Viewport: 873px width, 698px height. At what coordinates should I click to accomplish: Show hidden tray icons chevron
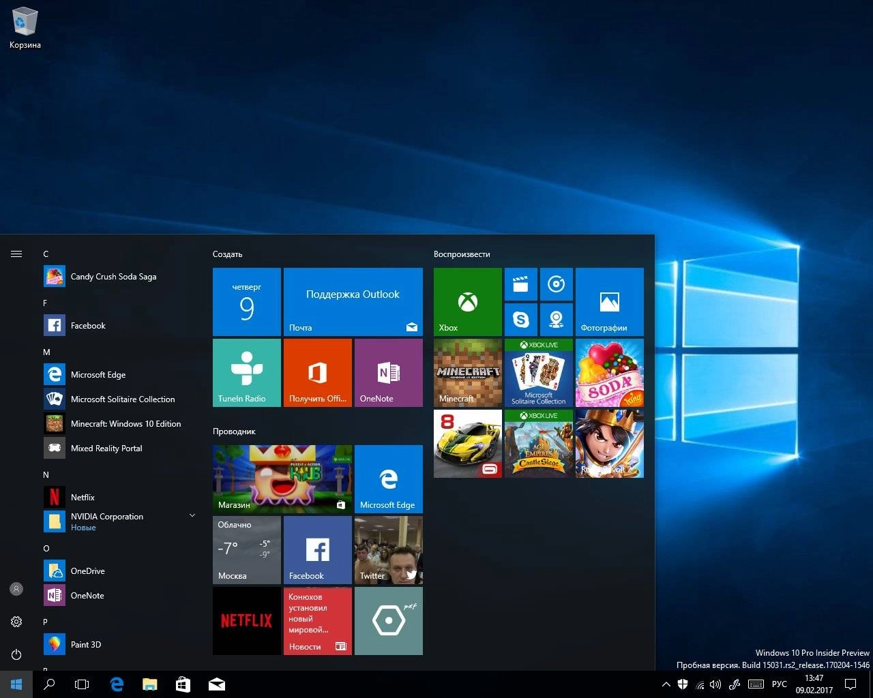[666, 684]
